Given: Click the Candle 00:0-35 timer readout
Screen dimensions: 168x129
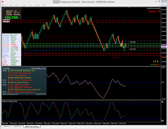Looking at the screenshot, I should coord(13,15).
